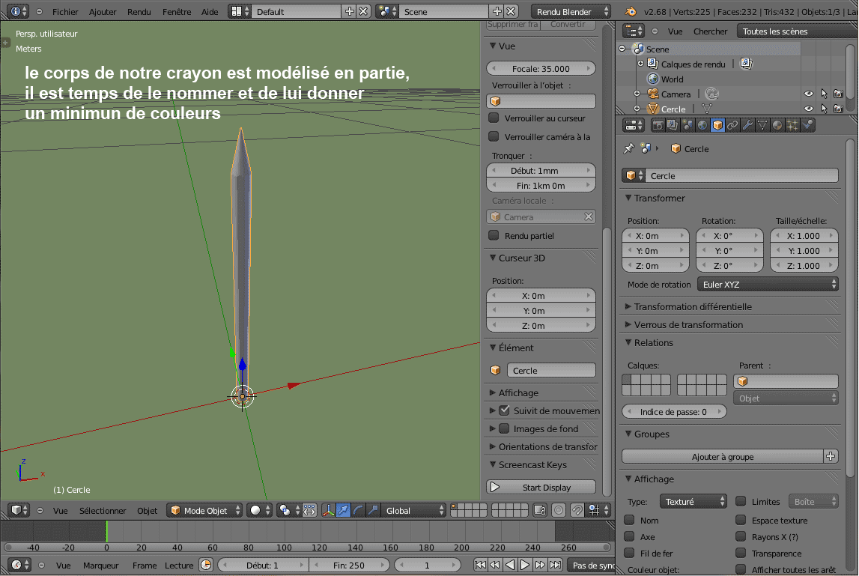Image resolution: width=859 pixels, height=576 pixels.
Task: Click the Blender logo in info header
Action: pyautogui.click(x=631, y=11)
